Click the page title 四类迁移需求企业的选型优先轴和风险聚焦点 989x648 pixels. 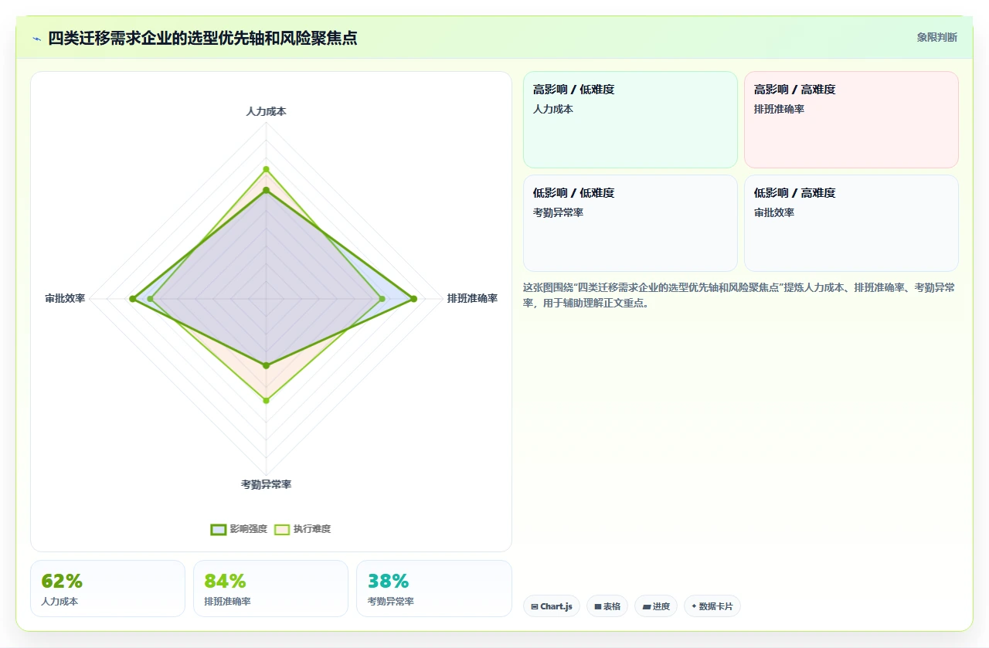(x=202, y=38)
